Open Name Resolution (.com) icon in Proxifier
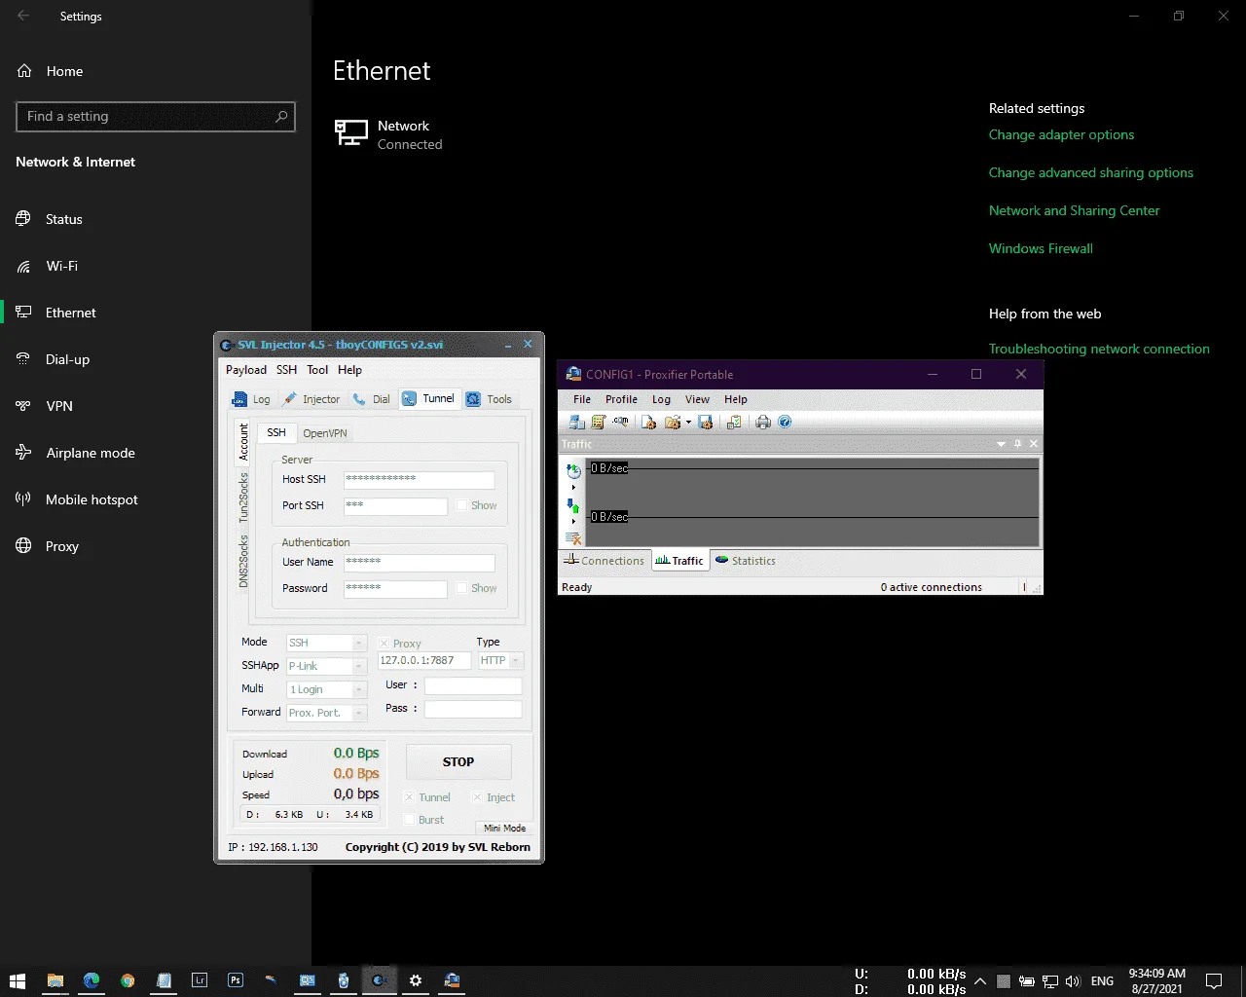Viewport: 1246px width, 997px height. [x=620, y=422]
